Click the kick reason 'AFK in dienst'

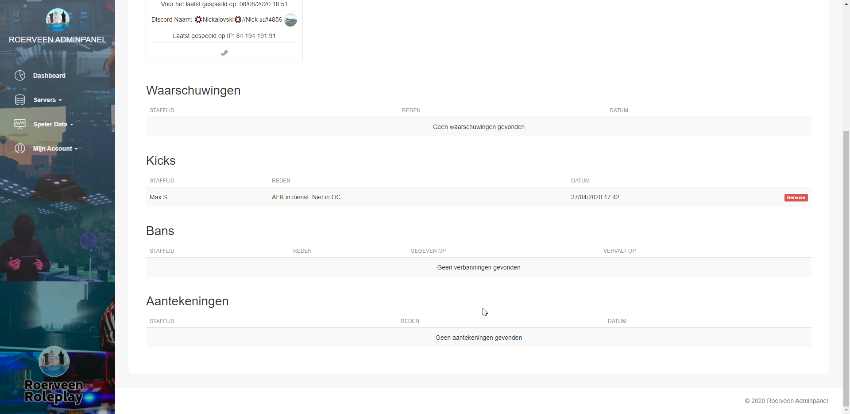[x=307, y=197]
